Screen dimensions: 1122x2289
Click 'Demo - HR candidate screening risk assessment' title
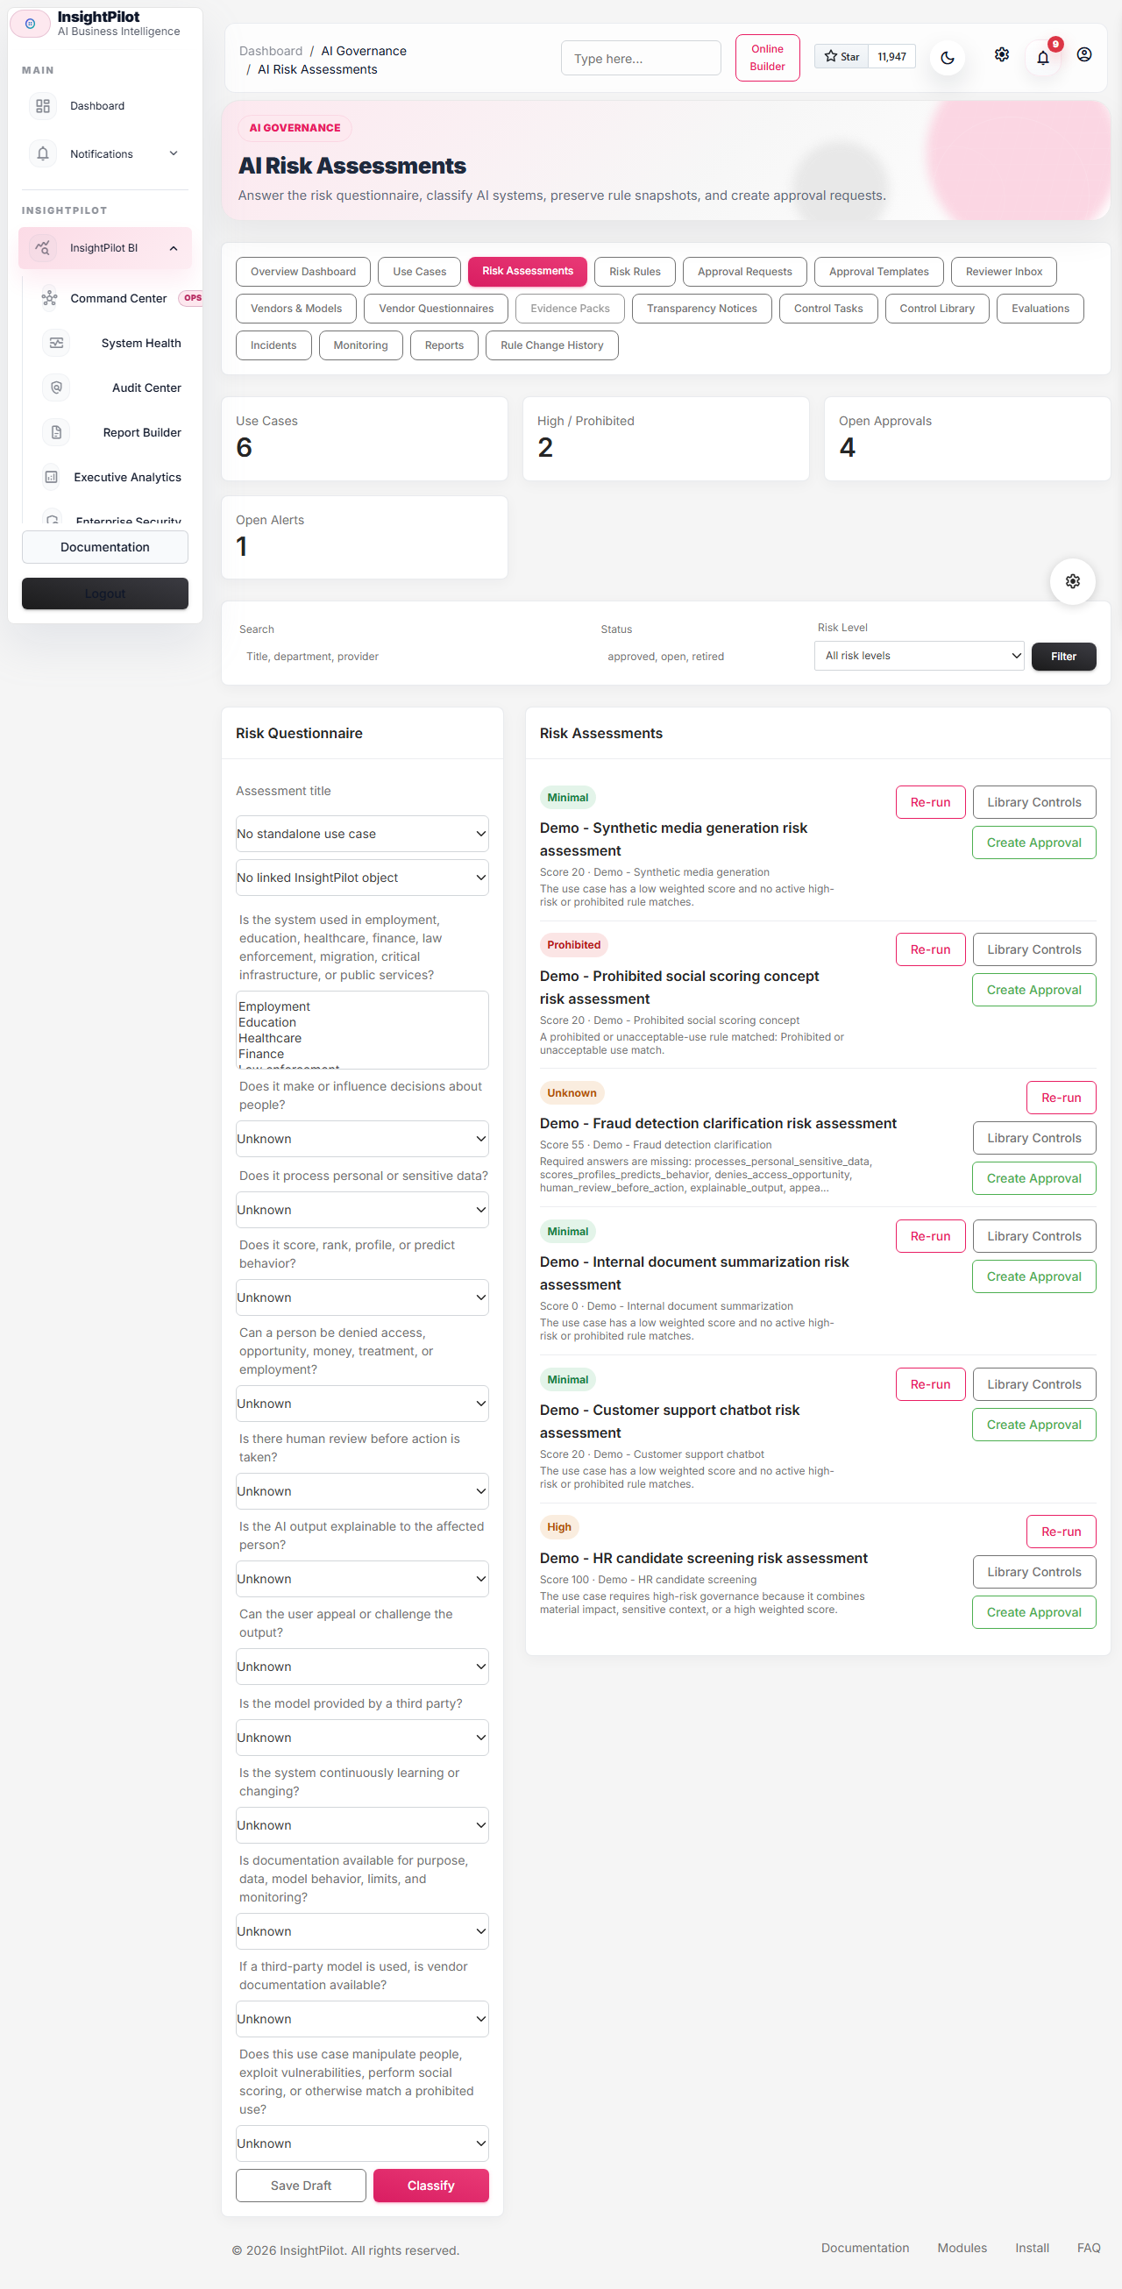[703, 1559]
